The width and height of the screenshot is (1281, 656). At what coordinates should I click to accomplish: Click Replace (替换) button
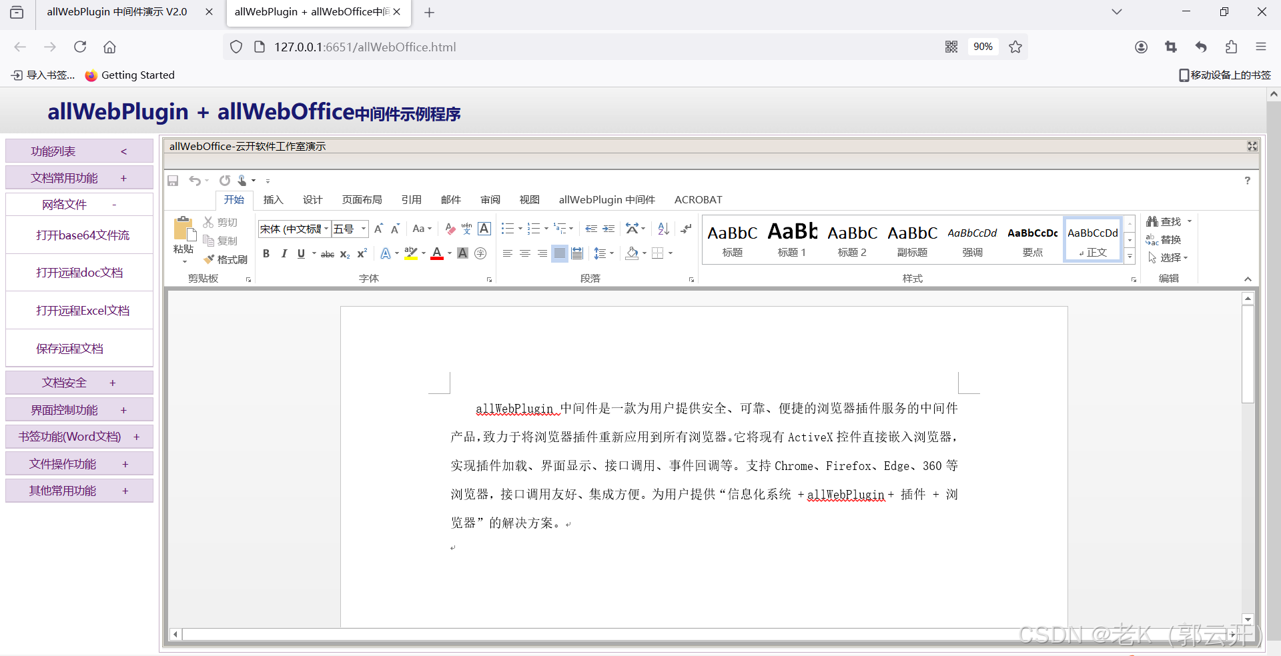coord(1164,239)
